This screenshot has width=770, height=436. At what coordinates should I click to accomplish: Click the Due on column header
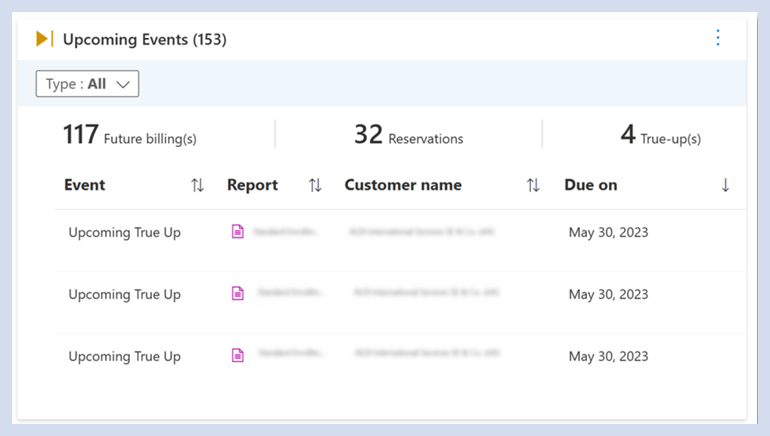591,185
